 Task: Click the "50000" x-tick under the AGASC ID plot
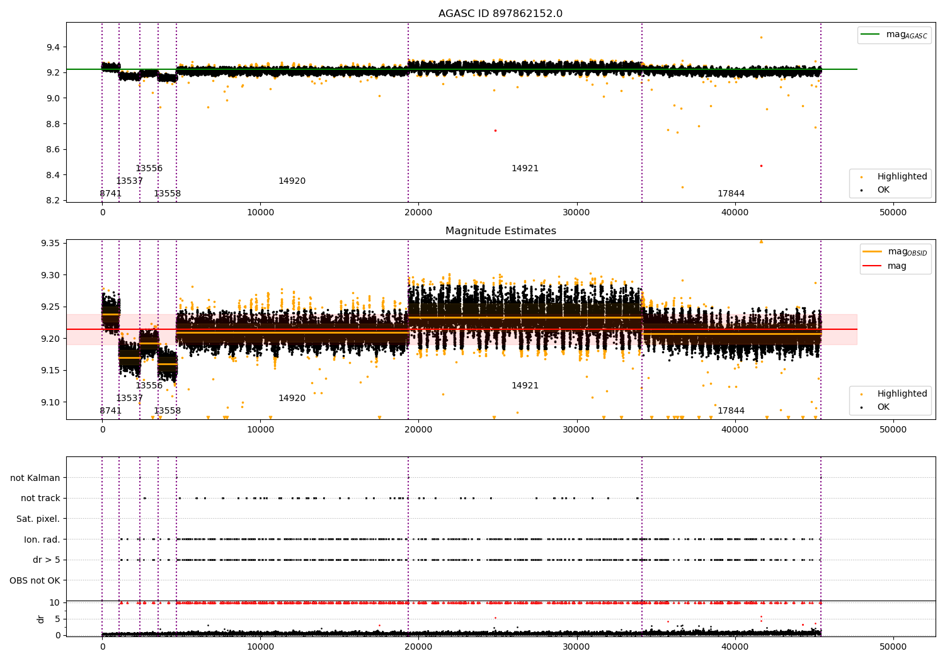893,213
